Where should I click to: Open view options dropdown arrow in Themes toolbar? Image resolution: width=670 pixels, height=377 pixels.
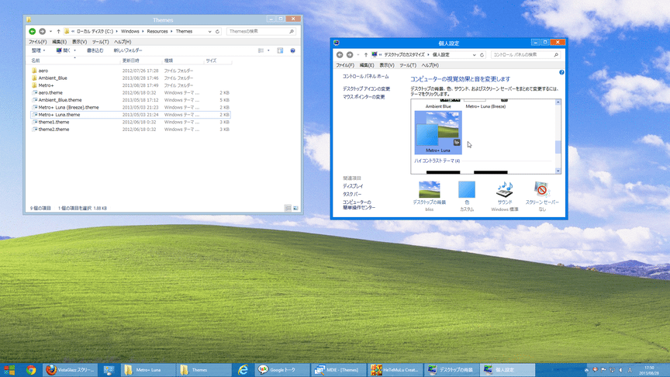click(x=268, y=50)
